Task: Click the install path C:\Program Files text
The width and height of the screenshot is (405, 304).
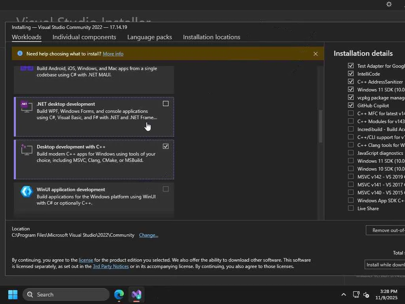Action: pyautogui.click(x=73, y=235)
